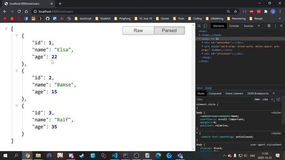Open Steam from the taskbar
The height and width of the screenshot is (160, 285).
click(82, 156)
